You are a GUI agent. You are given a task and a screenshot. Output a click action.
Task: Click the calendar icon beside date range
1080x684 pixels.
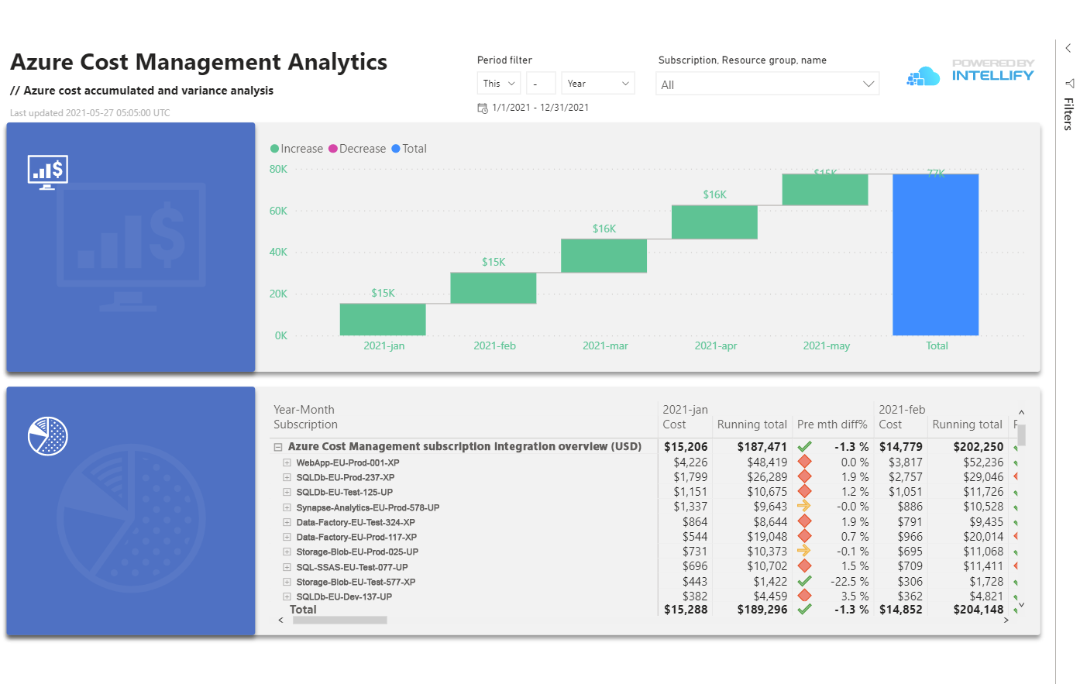(x=482, y=108)
